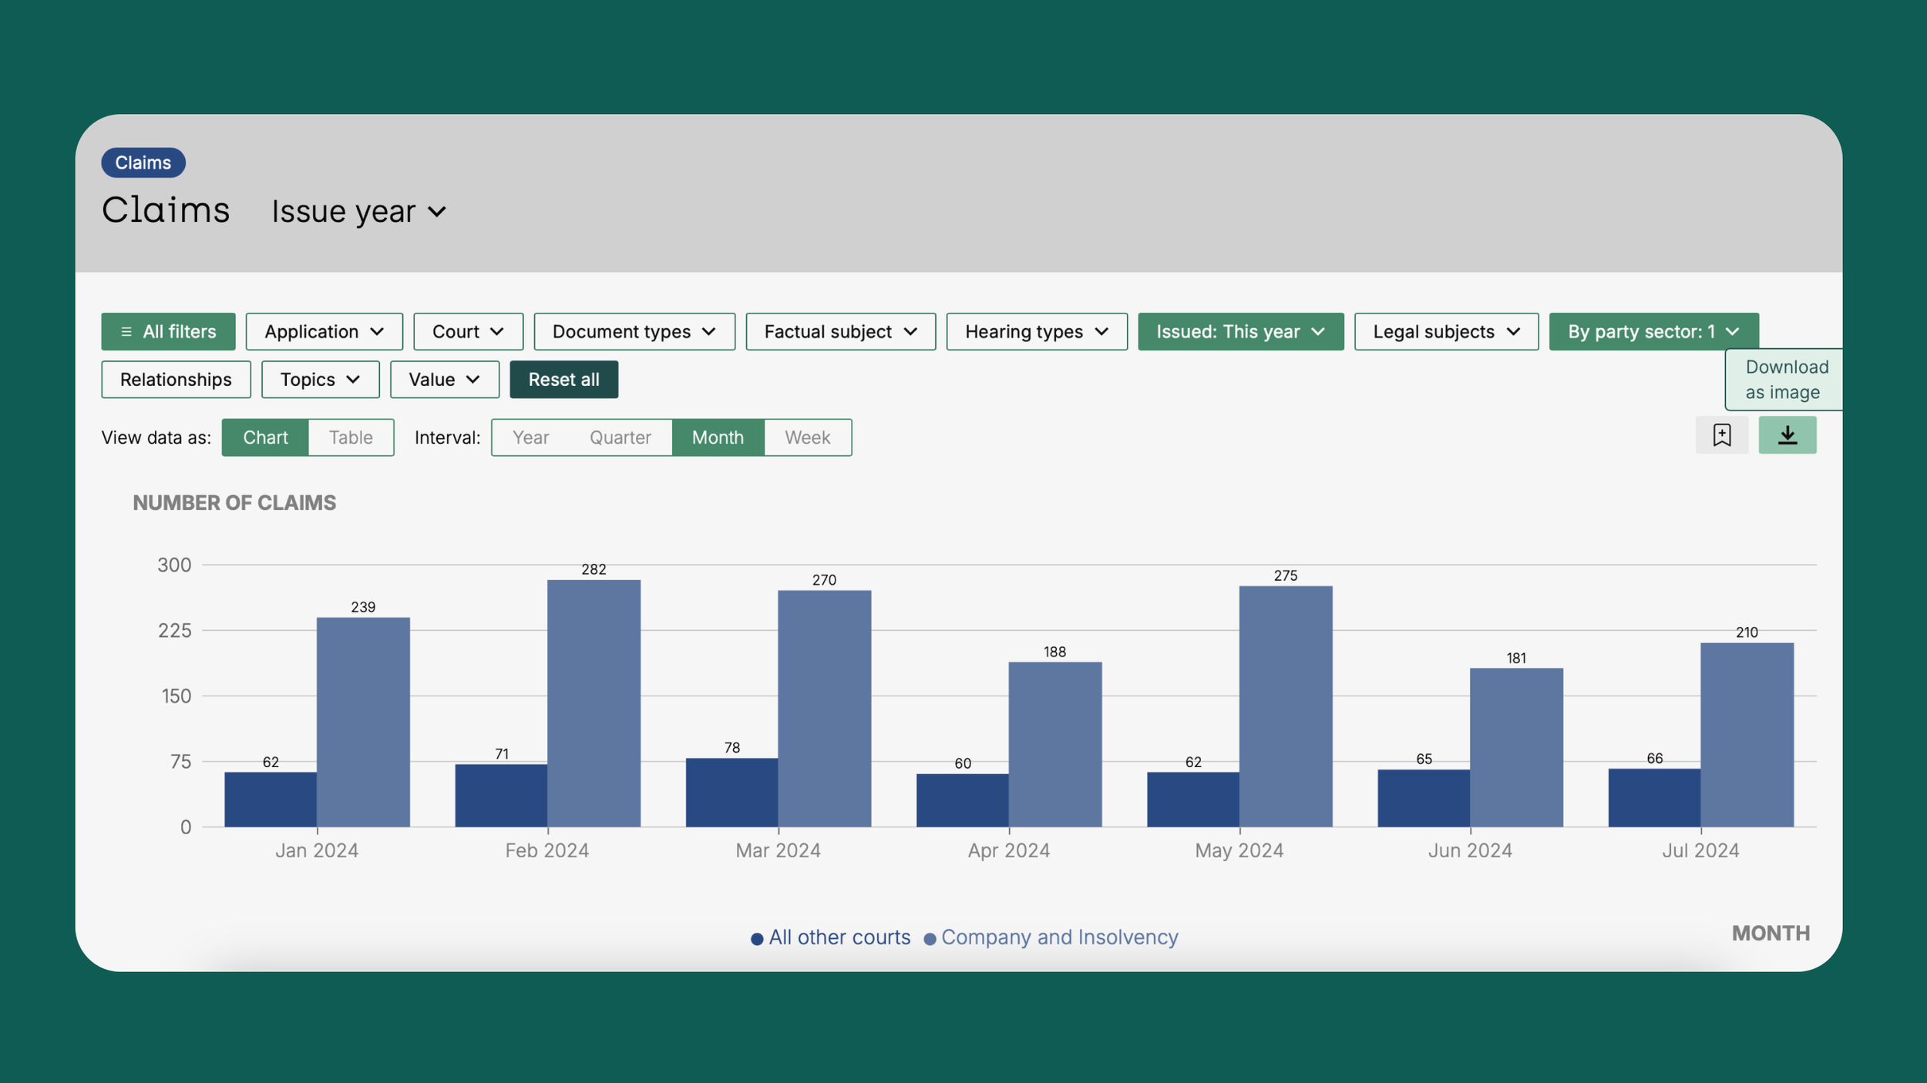Click the bookmark save icon
This screenshot has width=1927, height=1083.
click(x=1721, y=436)
